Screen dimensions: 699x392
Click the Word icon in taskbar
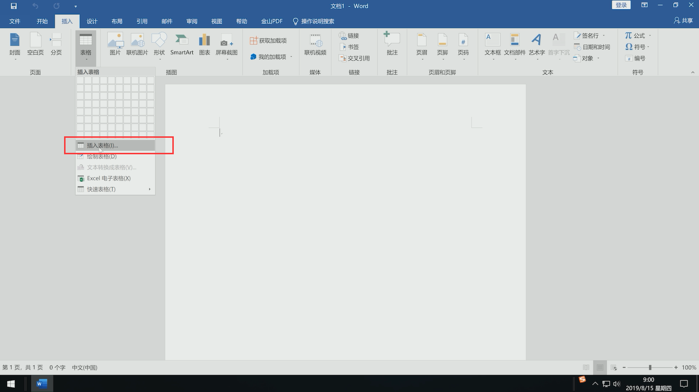click(x=42, y=384)
